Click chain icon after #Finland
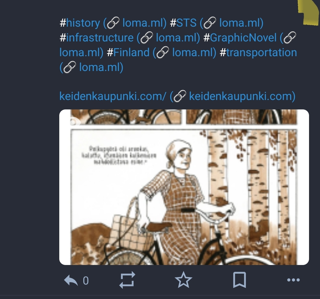The height and width of the screenshot is (299, 320). tap(163, 53)
